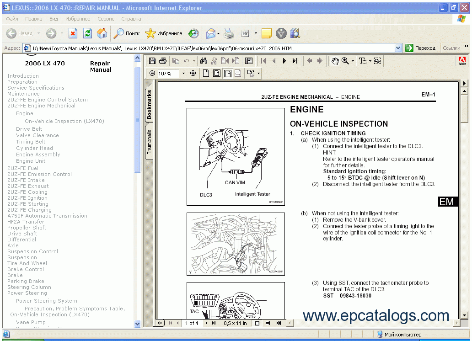Open the address bar dropdown
This screenshot has width=472, height=341.
[x=398, y=48]
